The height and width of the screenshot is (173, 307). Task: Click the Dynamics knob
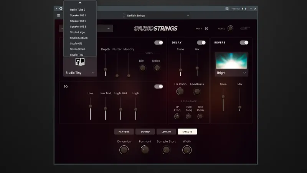(x=124, y=150)
